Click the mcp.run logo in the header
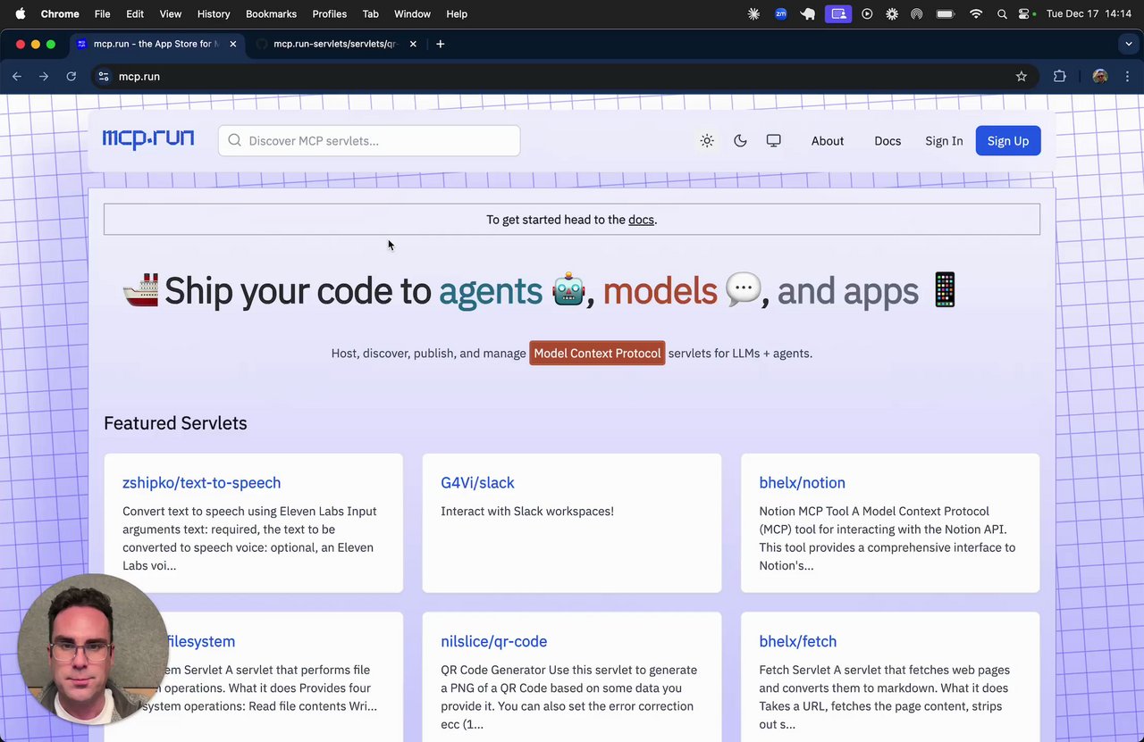This screenshot has width=1144, height=742. click(x=148, y=140)
